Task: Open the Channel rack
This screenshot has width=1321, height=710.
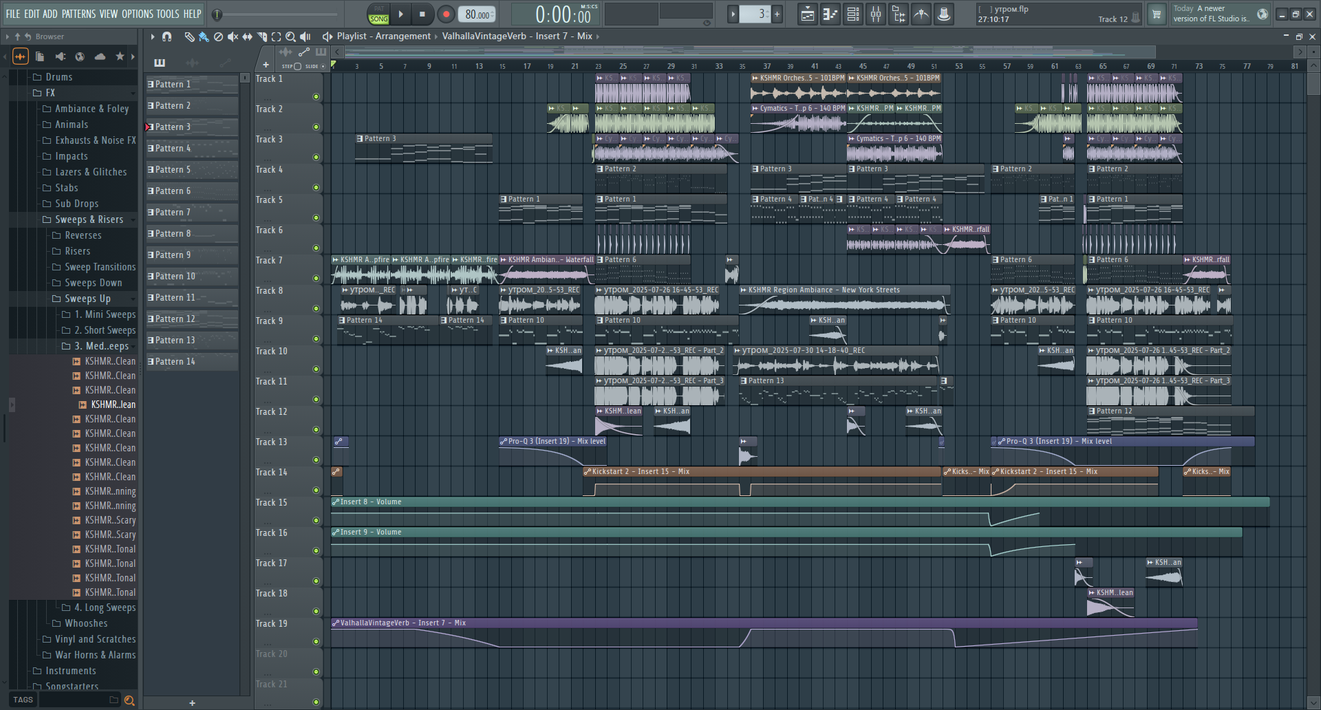Action: pos(852,14)
